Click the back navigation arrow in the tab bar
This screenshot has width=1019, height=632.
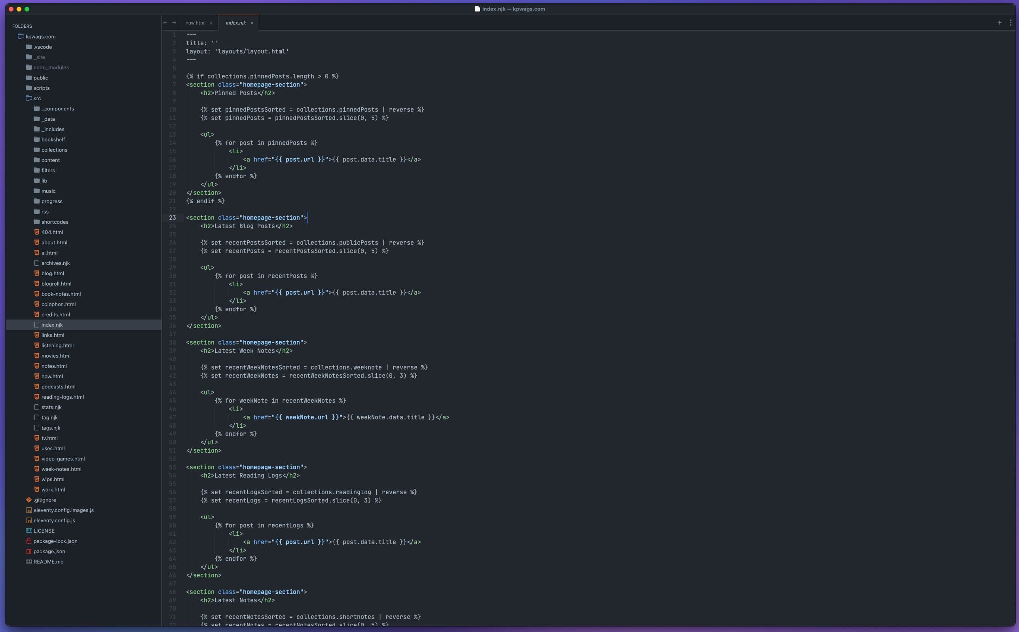pyautogui.click(x=165, y=23)
